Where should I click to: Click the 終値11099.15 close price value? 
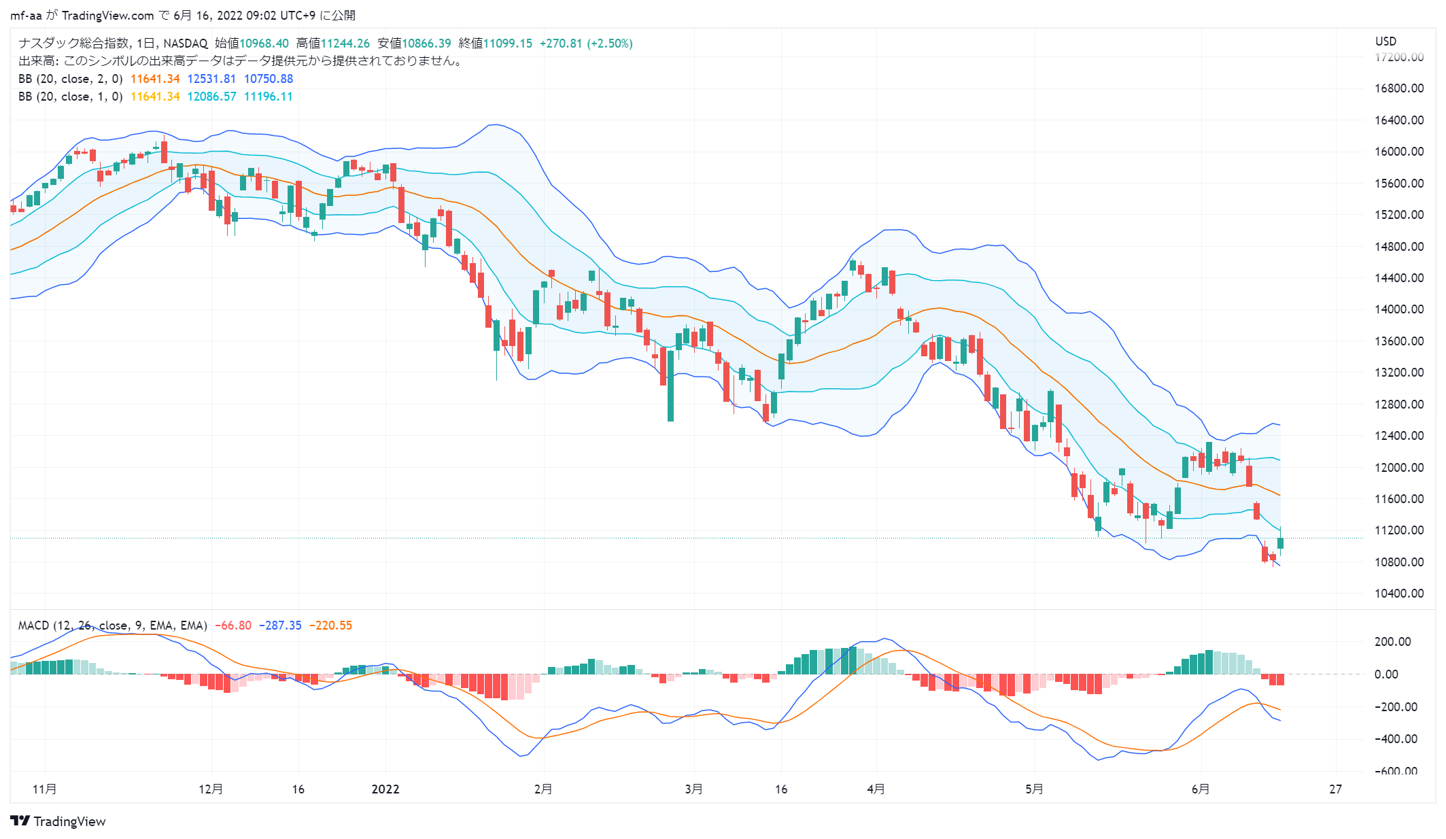coord(496,43)
